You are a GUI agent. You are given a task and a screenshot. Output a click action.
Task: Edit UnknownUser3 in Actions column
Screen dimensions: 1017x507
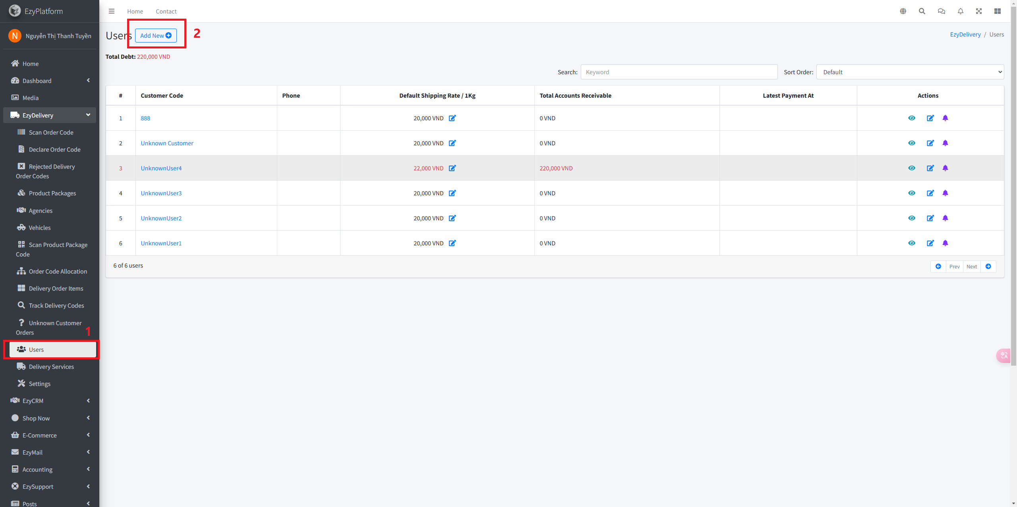[x=930, y=193]
